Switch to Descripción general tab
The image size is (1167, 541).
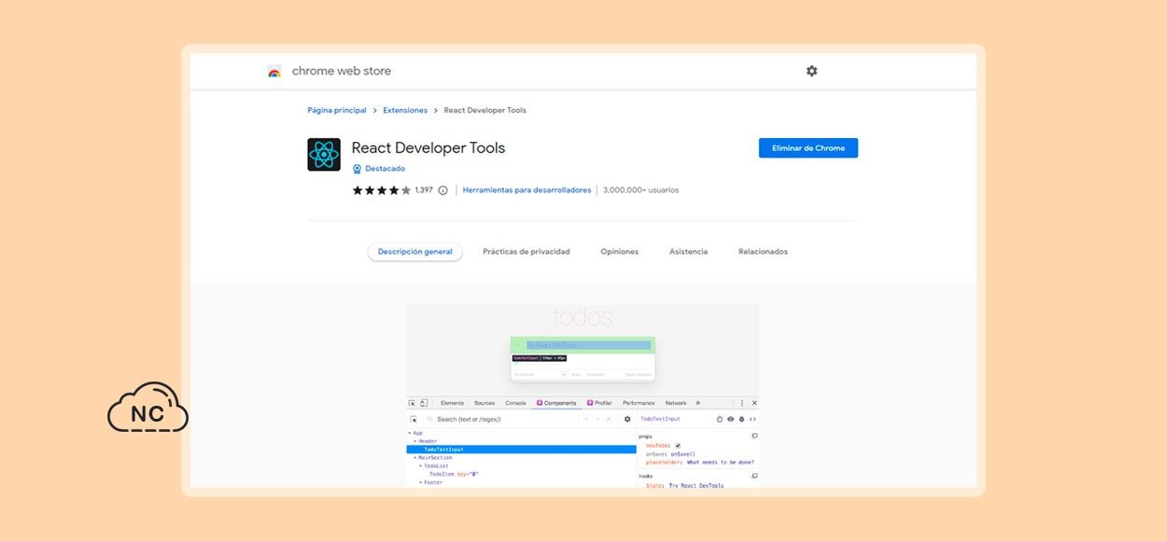(x=415, y=252)
